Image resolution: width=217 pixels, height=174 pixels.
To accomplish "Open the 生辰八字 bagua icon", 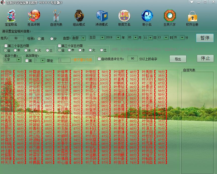I will (x=169, y=18).
